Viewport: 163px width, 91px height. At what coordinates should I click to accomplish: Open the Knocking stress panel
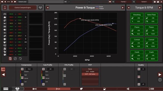tap(137, 18)
